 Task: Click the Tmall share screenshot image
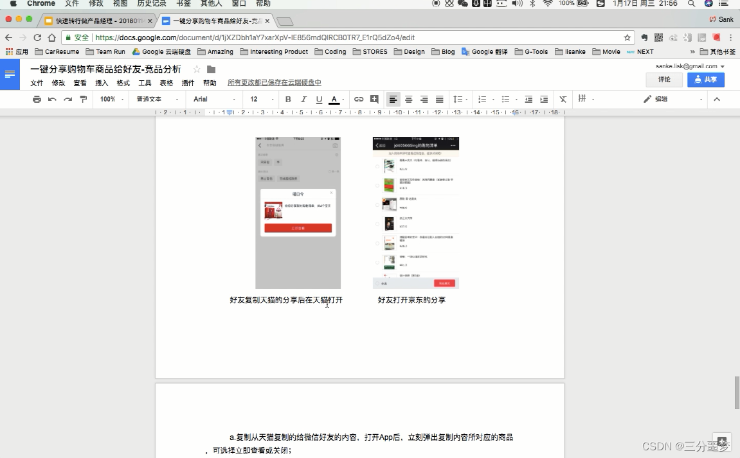point(298,213)
